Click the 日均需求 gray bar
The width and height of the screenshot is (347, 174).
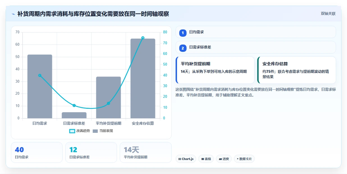click(x=40, y=86)
